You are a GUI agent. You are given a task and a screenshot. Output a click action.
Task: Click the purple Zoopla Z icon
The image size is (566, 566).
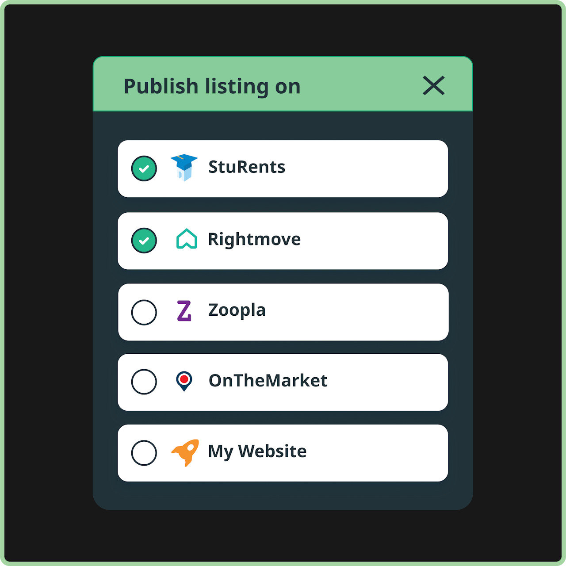[184, 311]
